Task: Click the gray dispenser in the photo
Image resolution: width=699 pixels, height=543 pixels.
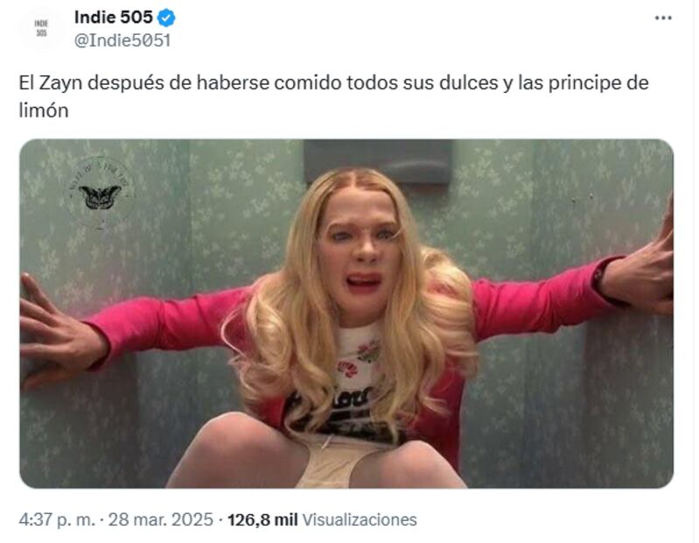Action: [x=378, y=161]
